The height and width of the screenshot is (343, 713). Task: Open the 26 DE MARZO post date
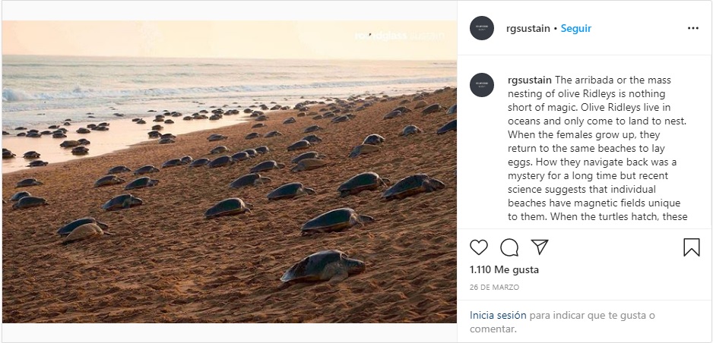[493, 288]
